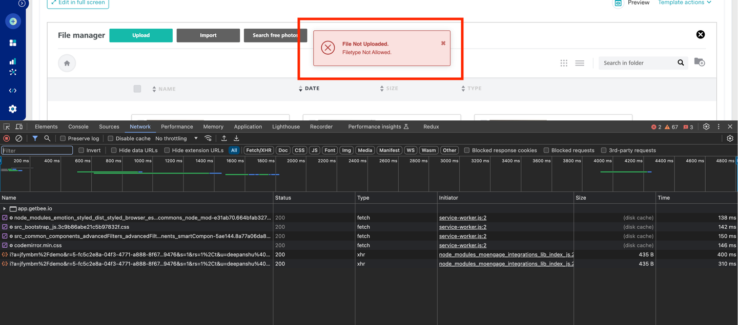Clear the network log

pyautogui.click(x=19, y=138)
